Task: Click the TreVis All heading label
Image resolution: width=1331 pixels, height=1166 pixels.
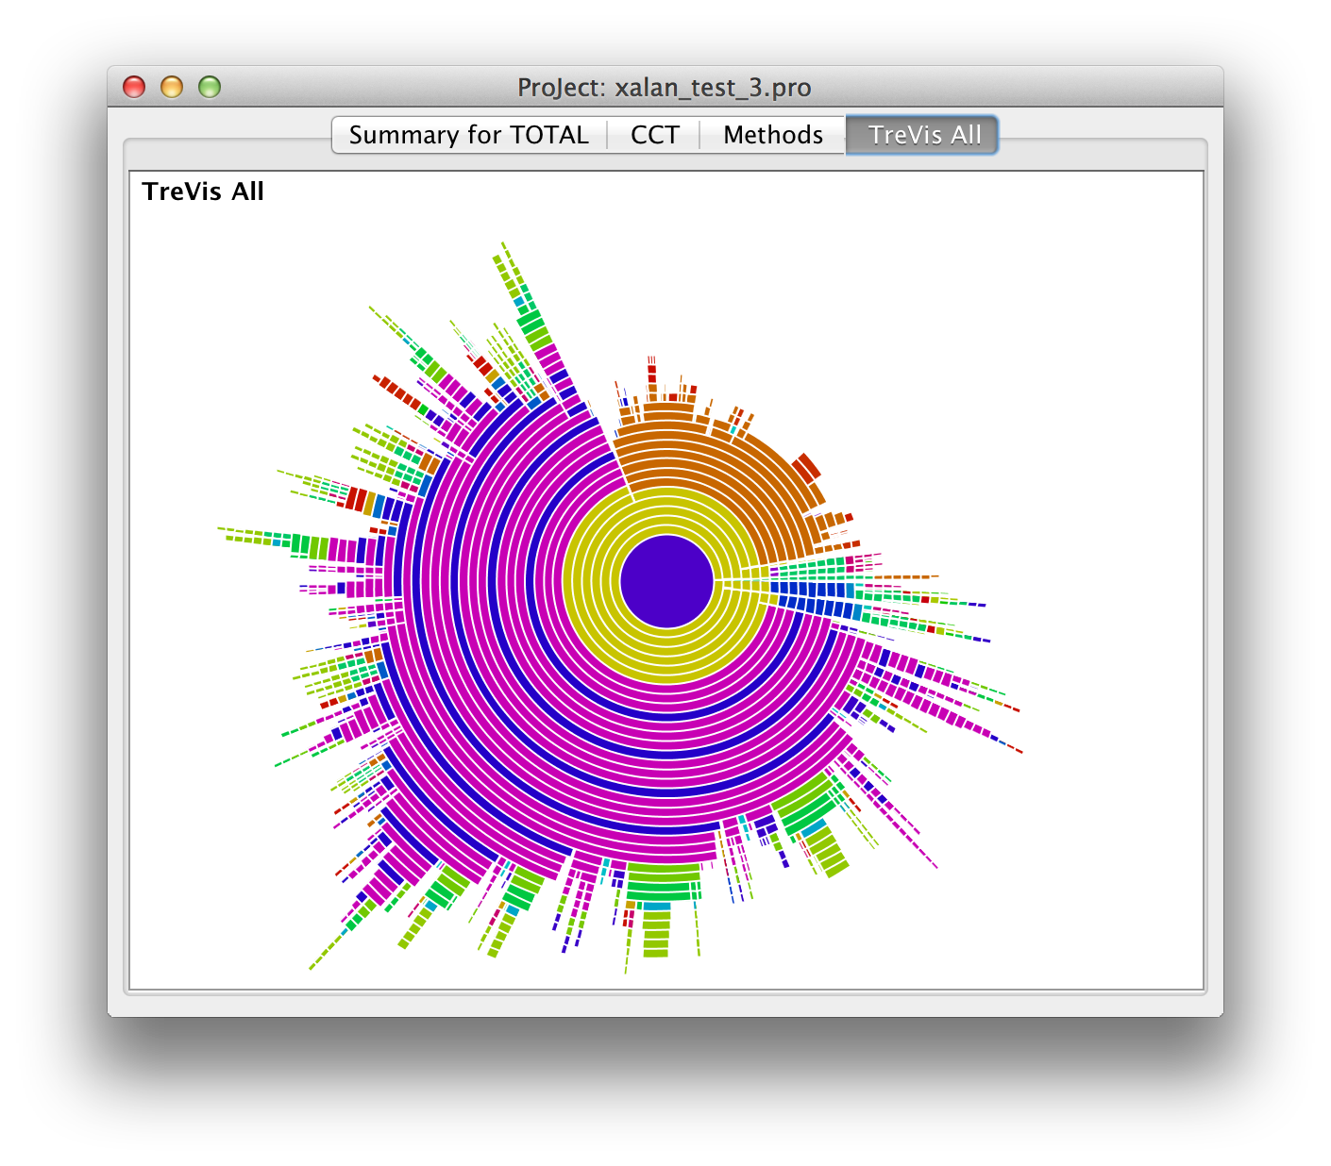Action: [203, 192]
